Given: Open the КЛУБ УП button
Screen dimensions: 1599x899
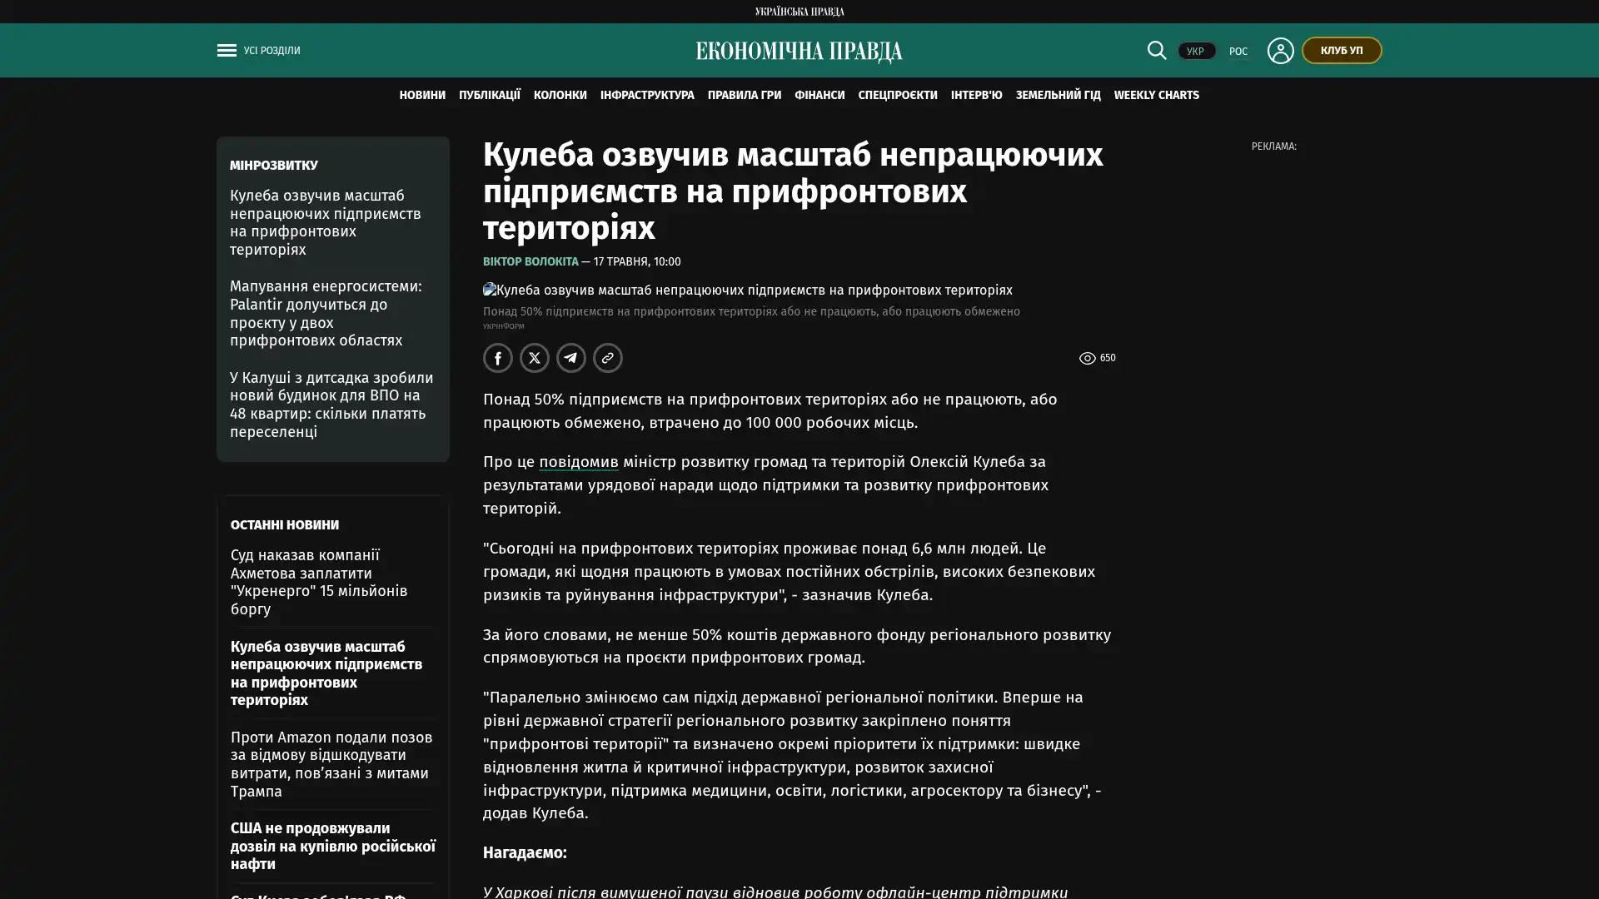Looking at the screenshot, I should tap(1342, 50).
